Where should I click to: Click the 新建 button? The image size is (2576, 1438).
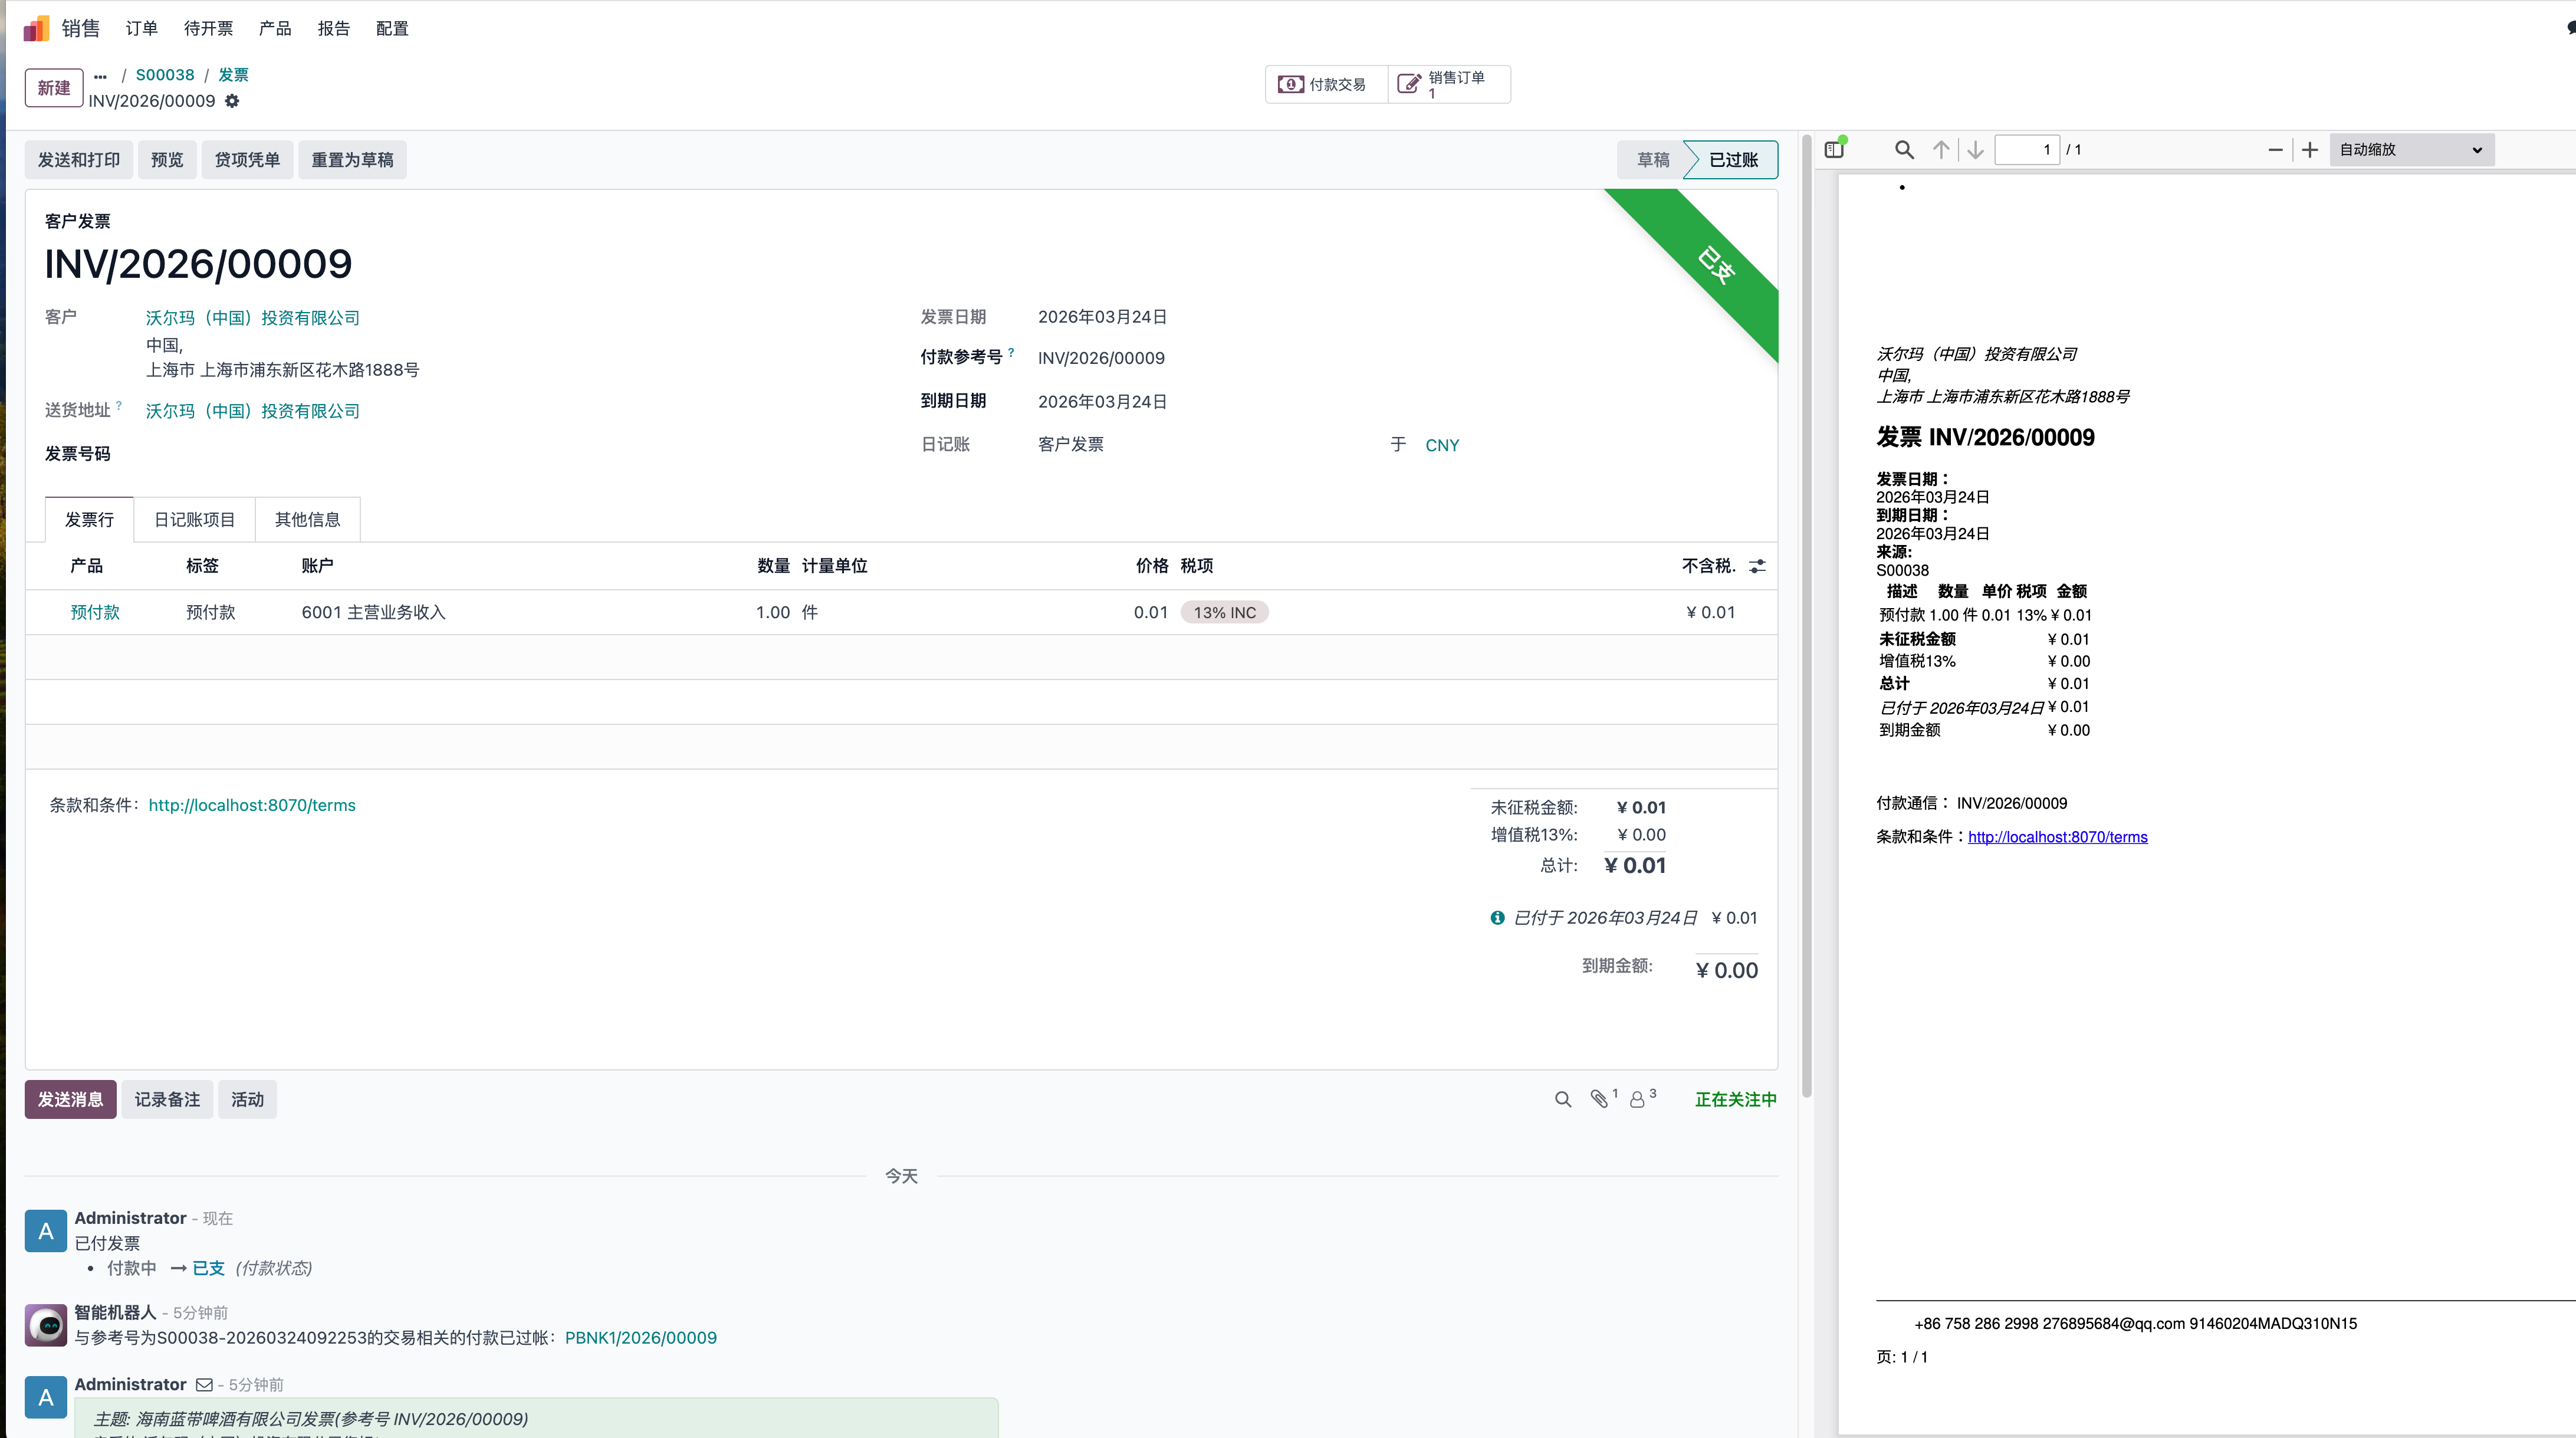tap(54, 88)
